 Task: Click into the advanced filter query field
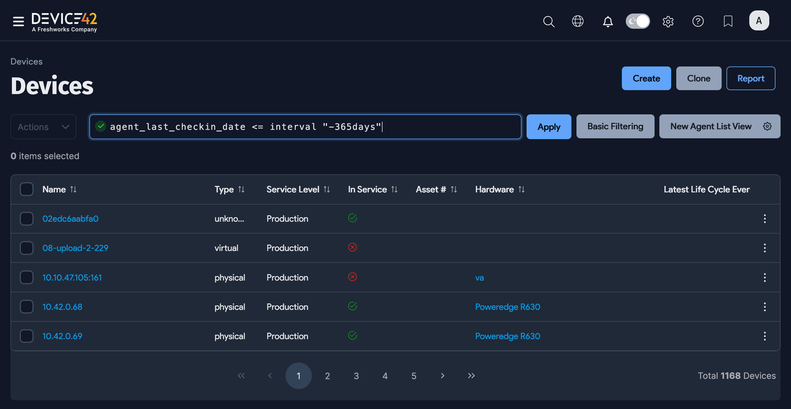(x=307, y=127)
